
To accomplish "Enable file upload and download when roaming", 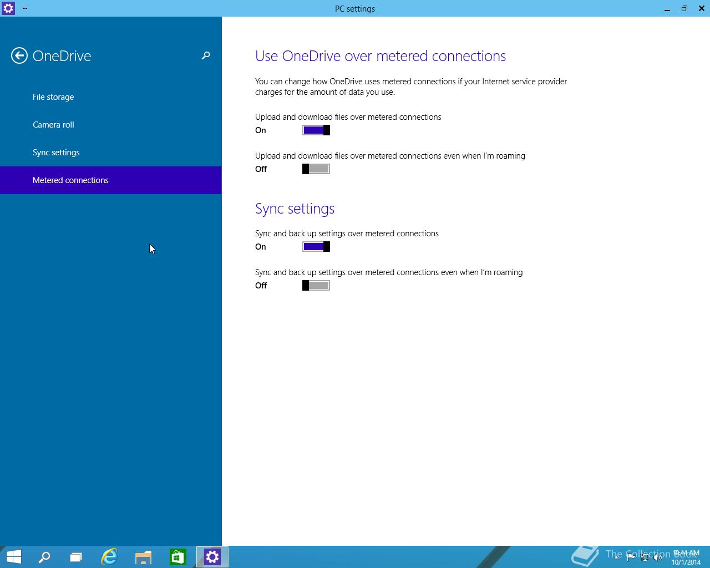I will (x=316, y=169).
